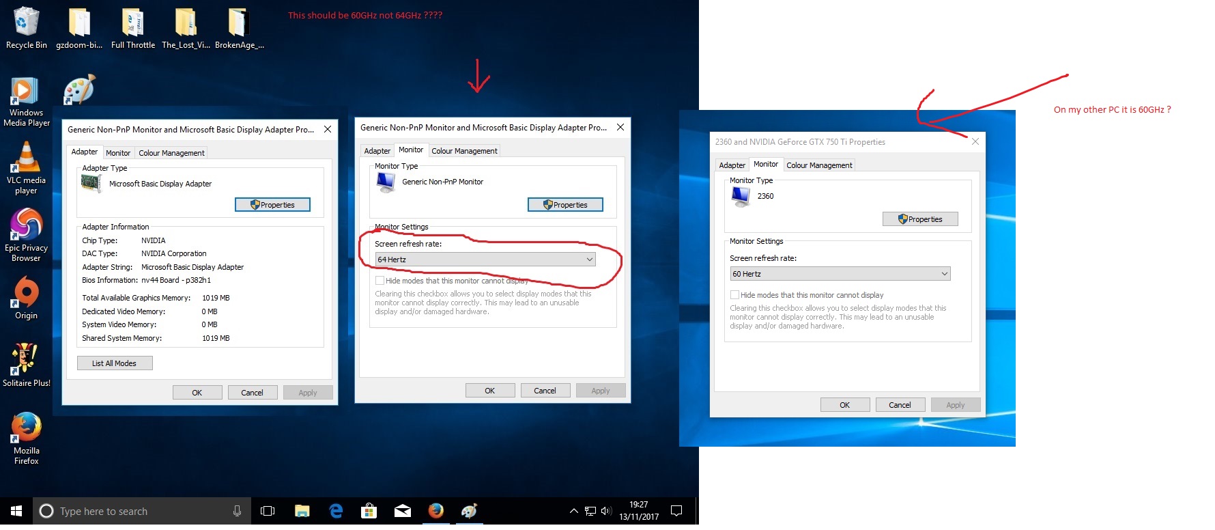
Task: Select Monitor tab in GeForce GTX dialog
Action: (x=766, y=164)
